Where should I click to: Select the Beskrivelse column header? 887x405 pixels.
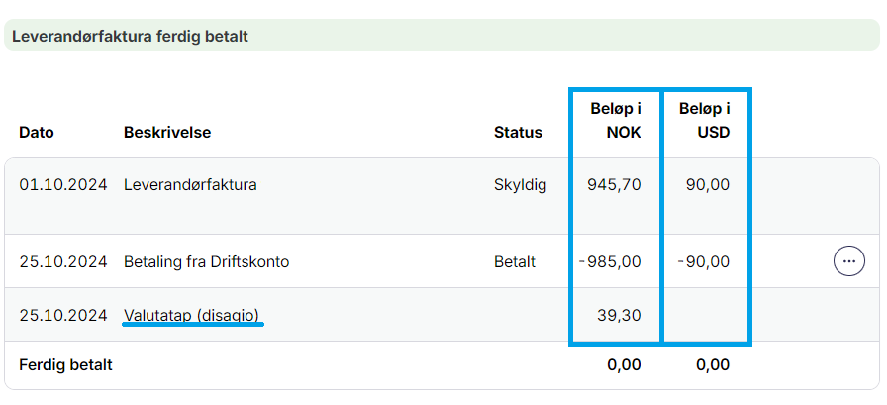click(167, 132)
